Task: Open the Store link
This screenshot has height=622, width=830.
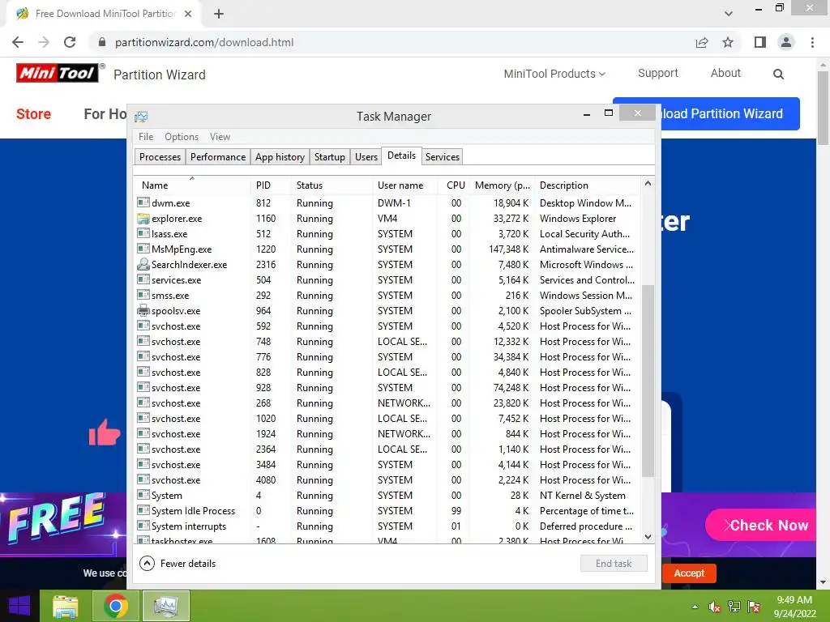Action: pyautogui.click(x=33, y=113)
